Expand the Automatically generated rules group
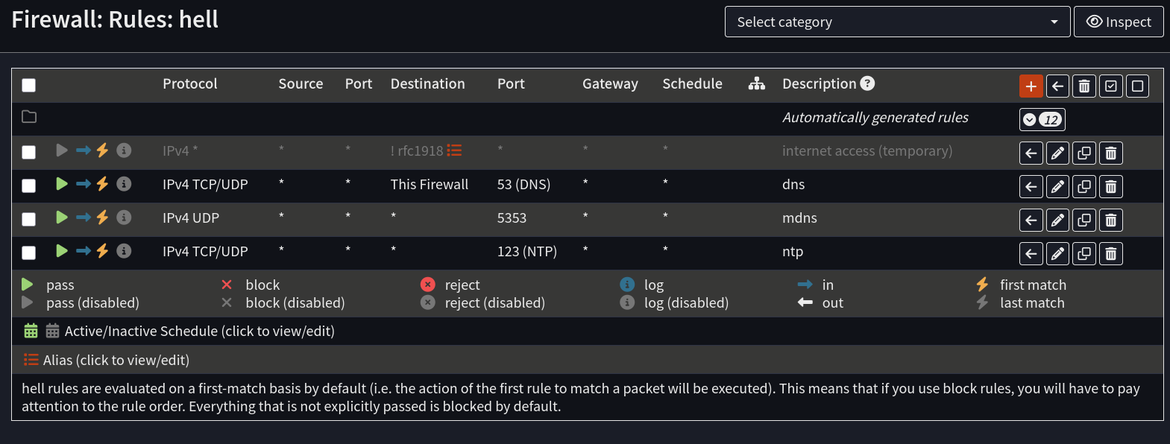The image size is (1170, 444). (x=1032, y=118)
